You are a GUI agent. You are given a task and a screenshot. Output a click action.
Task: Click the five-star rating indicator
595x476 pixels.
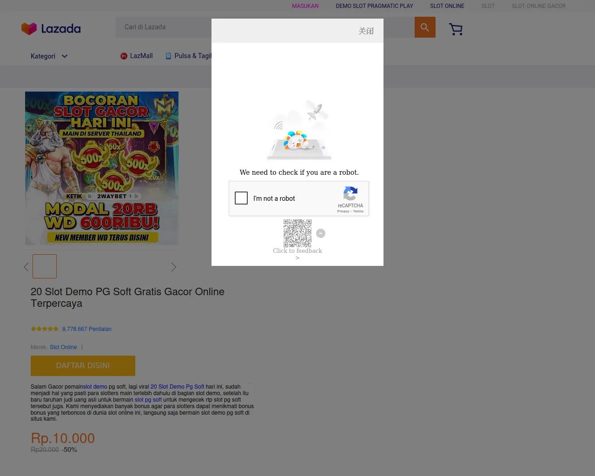click(45, 329)
